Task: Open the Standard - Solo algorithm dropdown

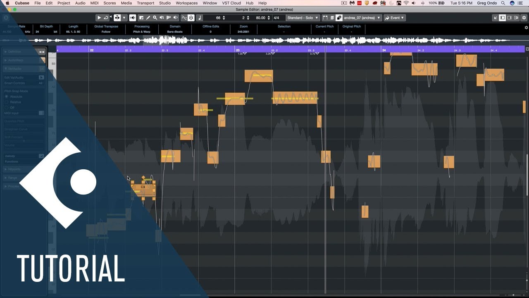Action: tap(303, 18)
